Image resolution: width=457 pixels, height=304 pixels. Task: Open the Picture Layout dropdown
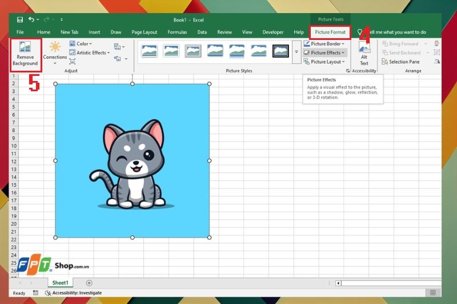tap(324, 62)
